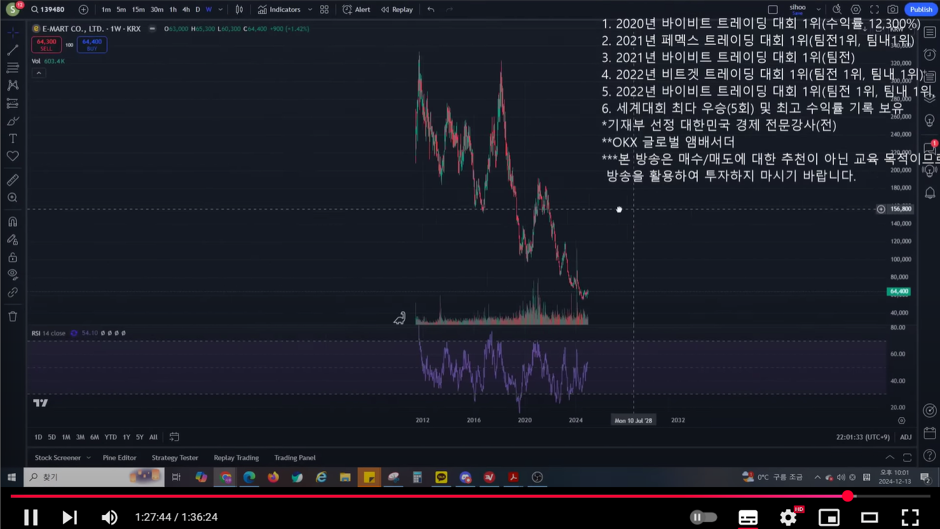Open the Pine Editor tab

coord(119,458)
